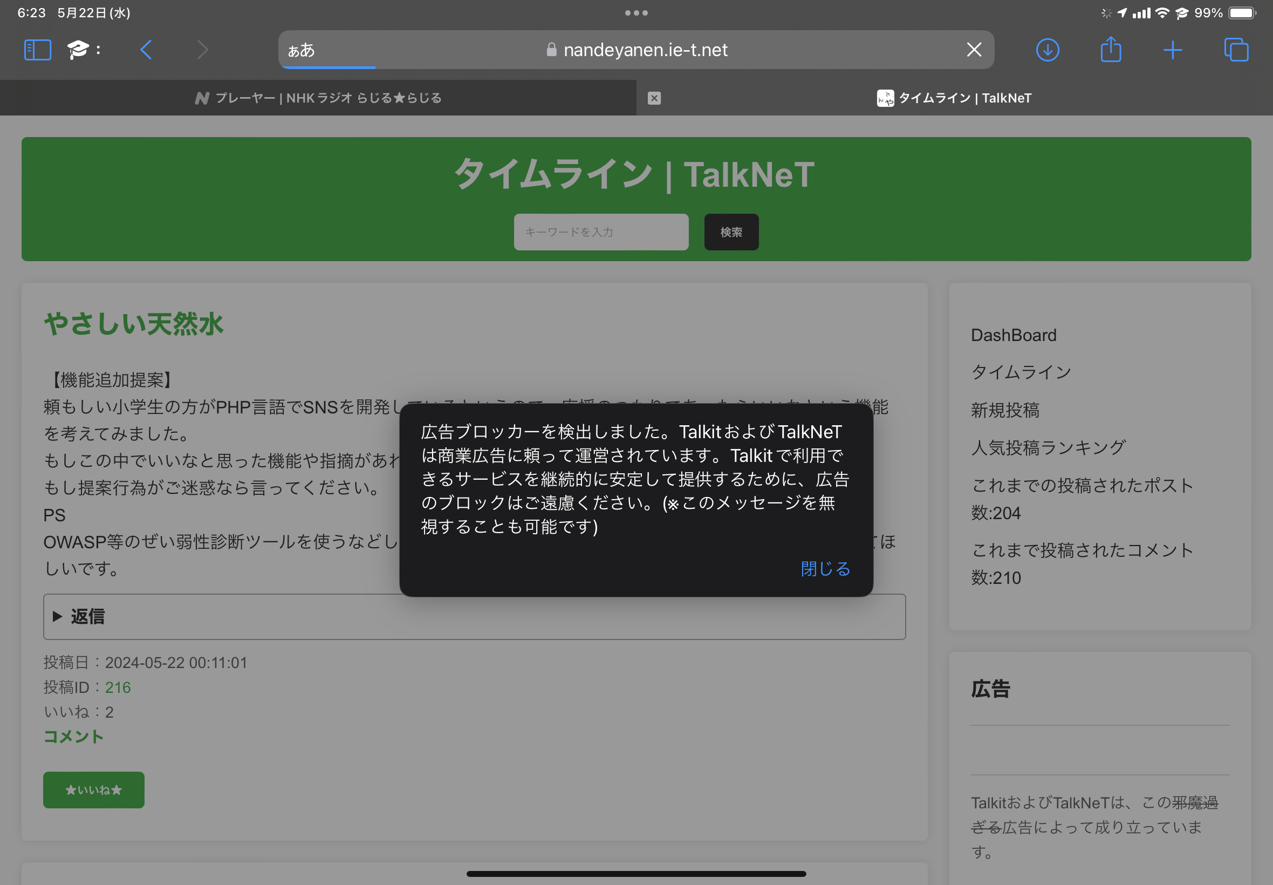This screenshot has width=1273, height=885.
Task: Open the Share sheet icon
Action: point(1111,49)
